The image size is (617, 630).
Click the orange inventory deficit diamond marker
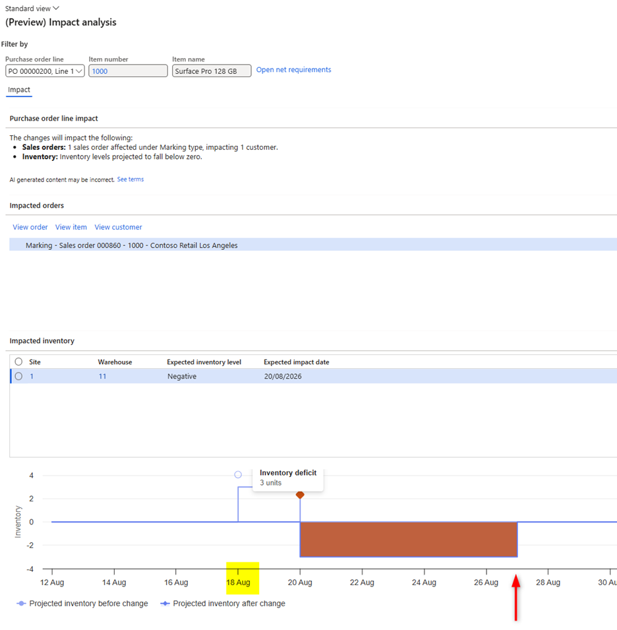(300, 495)
